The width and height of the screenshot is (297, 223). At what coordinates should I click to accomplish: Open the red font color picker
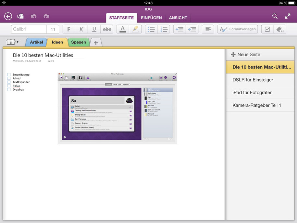click(x=122, y=29)
